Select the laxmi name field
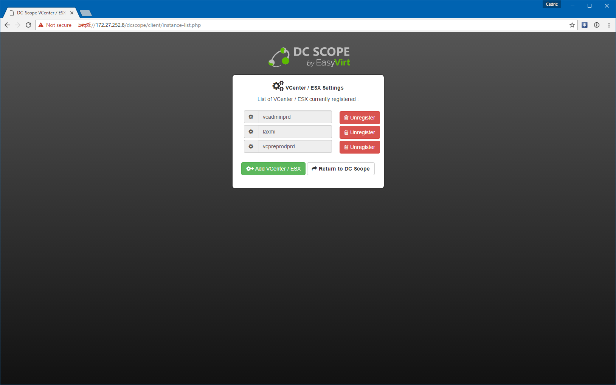 tap(295, 132)
